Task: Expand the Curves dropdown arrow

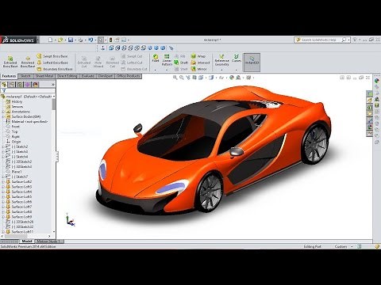Action: click(x=237, y=70)
